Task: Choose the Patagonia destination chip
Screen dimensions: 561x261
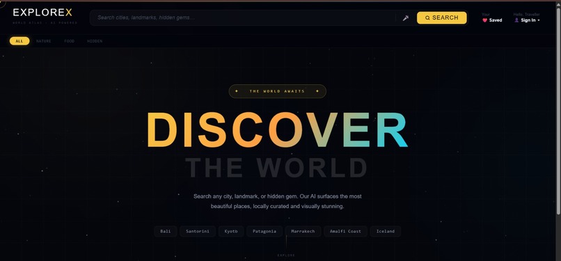Action: (x=264, y=231)
